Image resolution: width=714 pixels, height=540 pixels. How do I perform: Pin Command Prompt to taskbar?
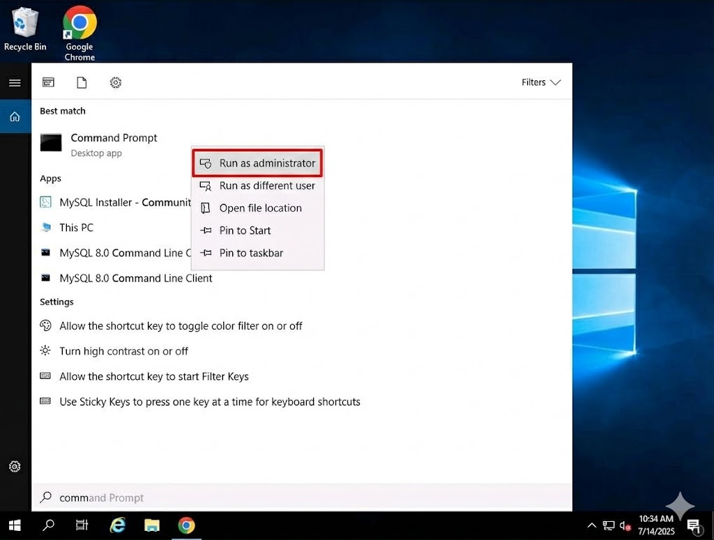[x=257, y=253]
